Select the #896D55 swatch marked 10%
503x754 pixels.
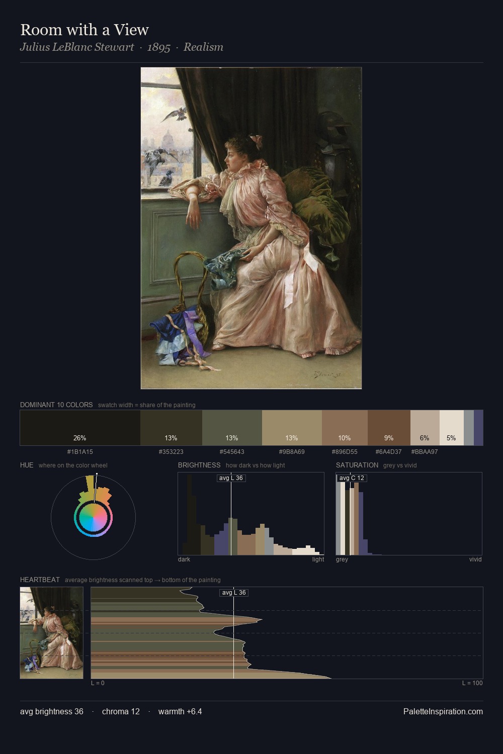coord(345,428)
